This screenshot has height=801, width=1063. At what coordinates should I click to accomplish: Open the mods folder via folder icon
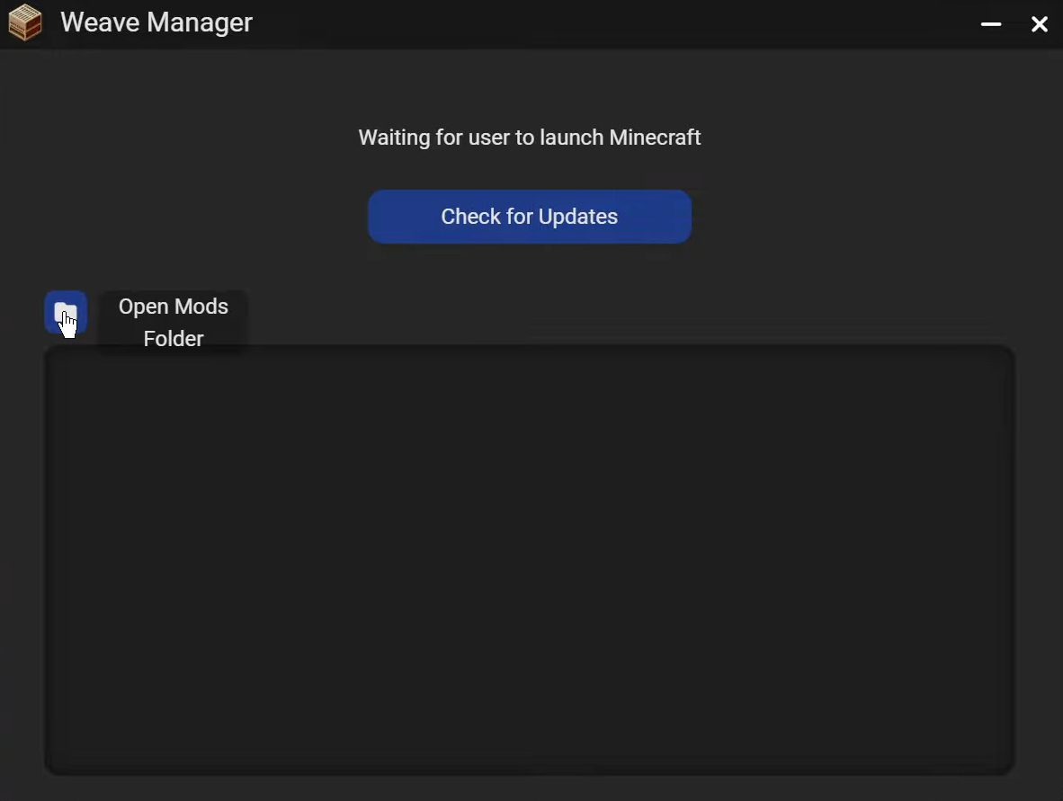click(x=66, y=313)
